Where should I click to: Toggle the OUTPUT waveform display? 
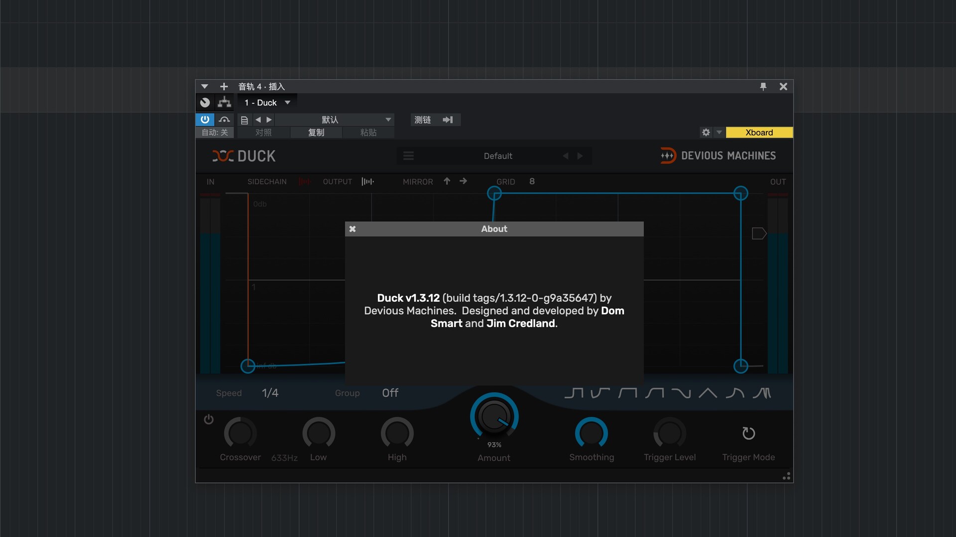[x=368, y=181]
